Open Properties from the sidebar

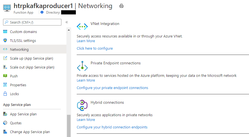coord(18,85)
